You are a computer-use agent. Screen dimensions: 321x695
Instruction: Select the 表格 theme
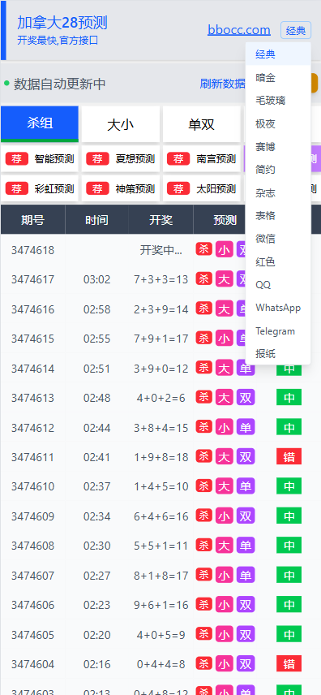[278, 215]
